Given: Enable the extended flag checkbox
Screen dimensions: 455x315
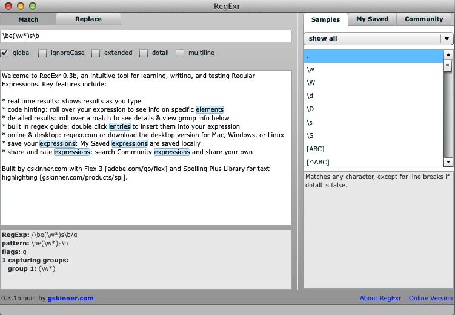Looking at the screenshot, I should pos(96,53).
